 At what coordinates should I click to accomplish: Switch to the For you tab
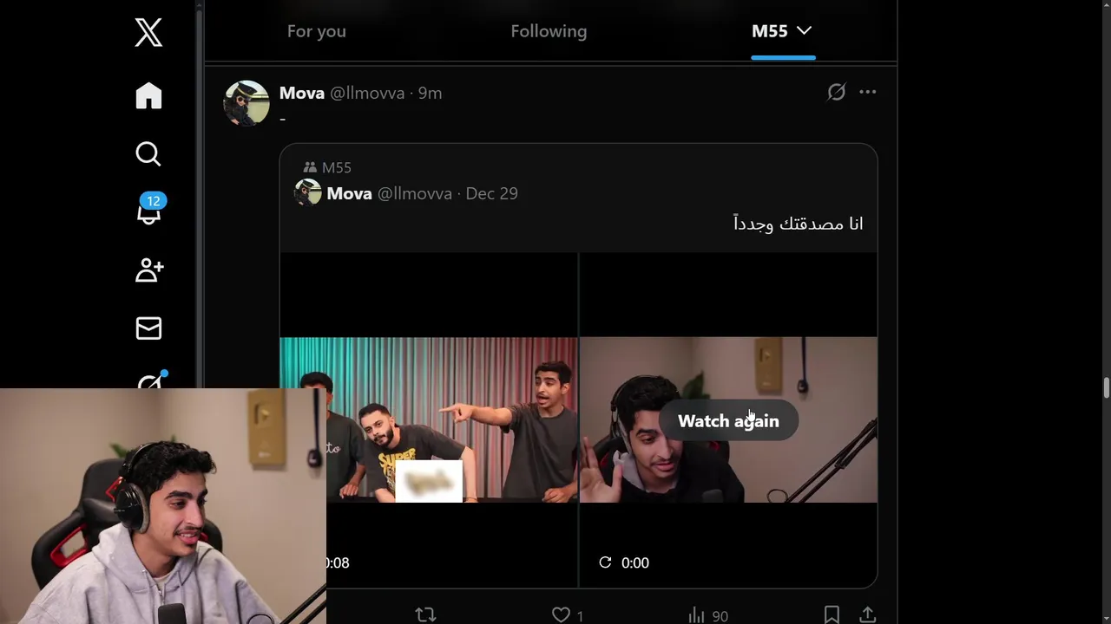pyautogui.click(x=317, y=31)
